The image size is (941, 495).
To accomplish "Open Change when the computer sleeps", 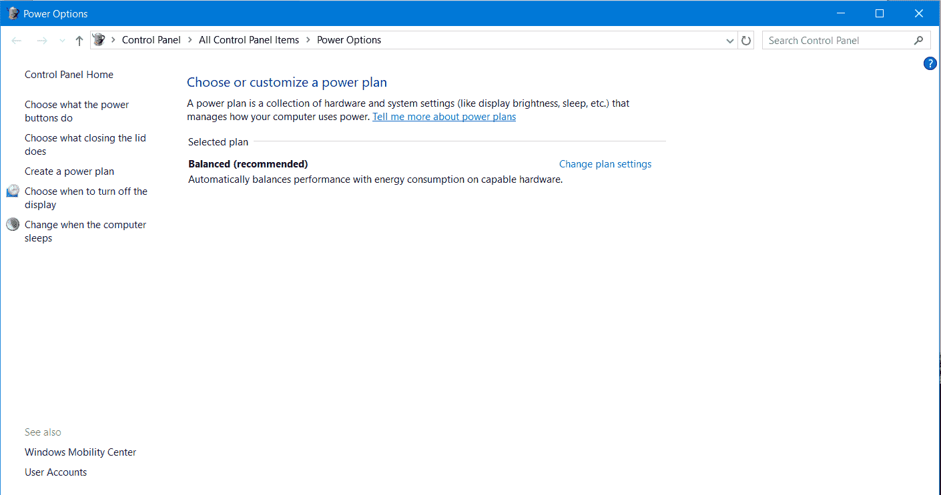I will [x=85, y=231].
